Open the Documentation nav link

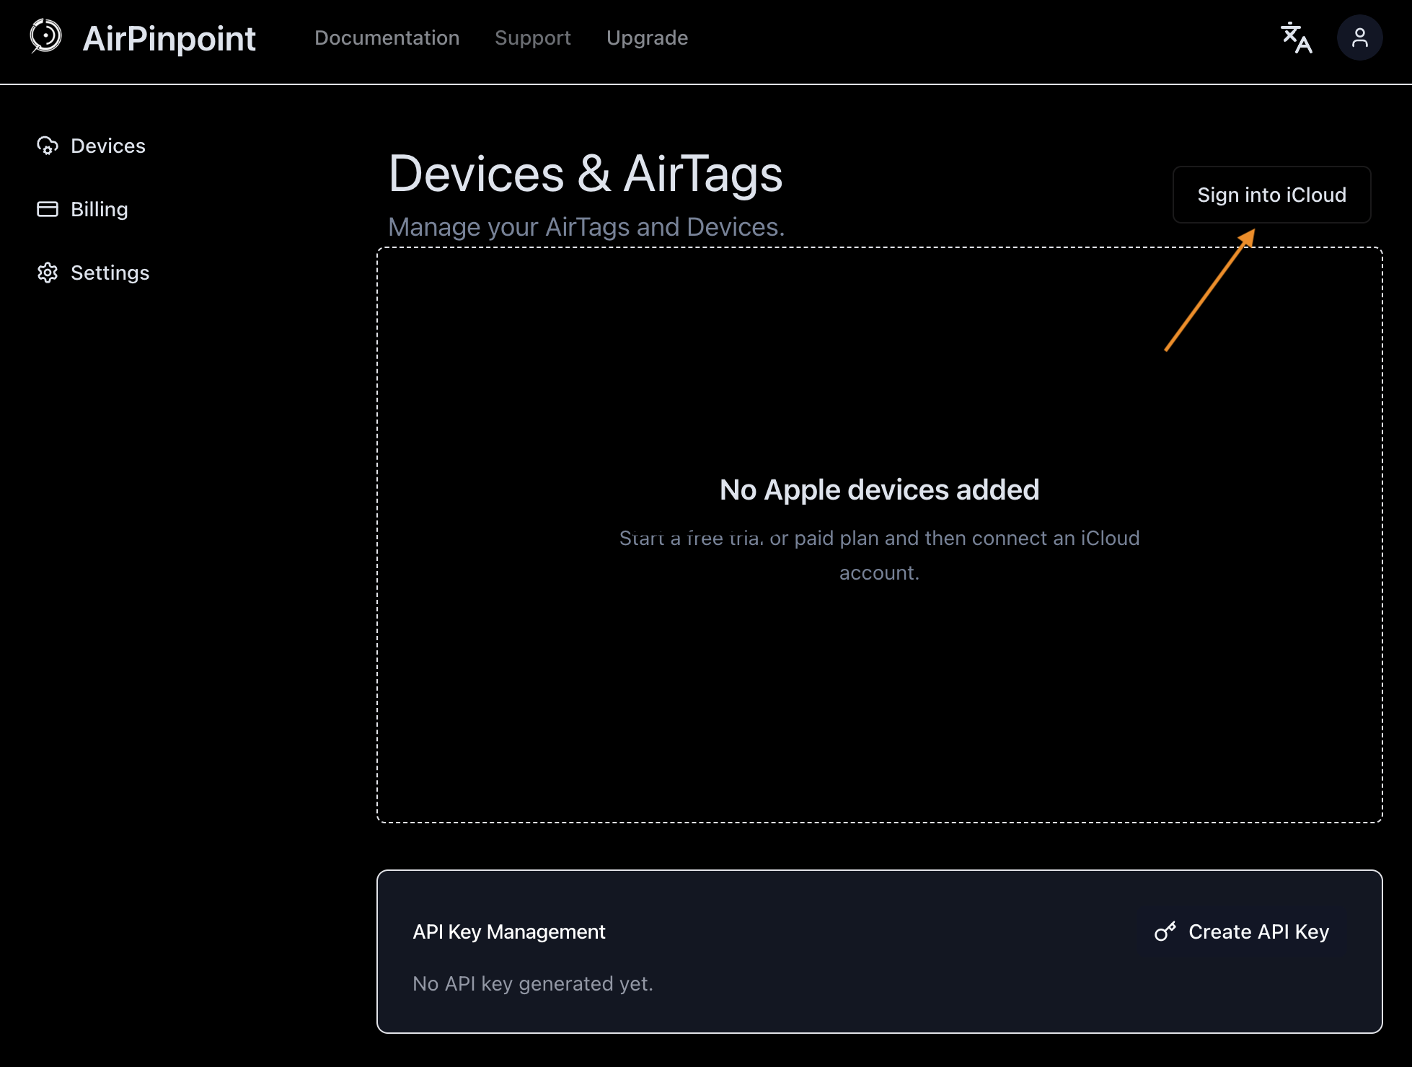tap(387, 37)
